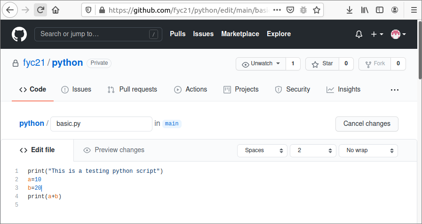Open the fyc21 owner link

(34, 63)
